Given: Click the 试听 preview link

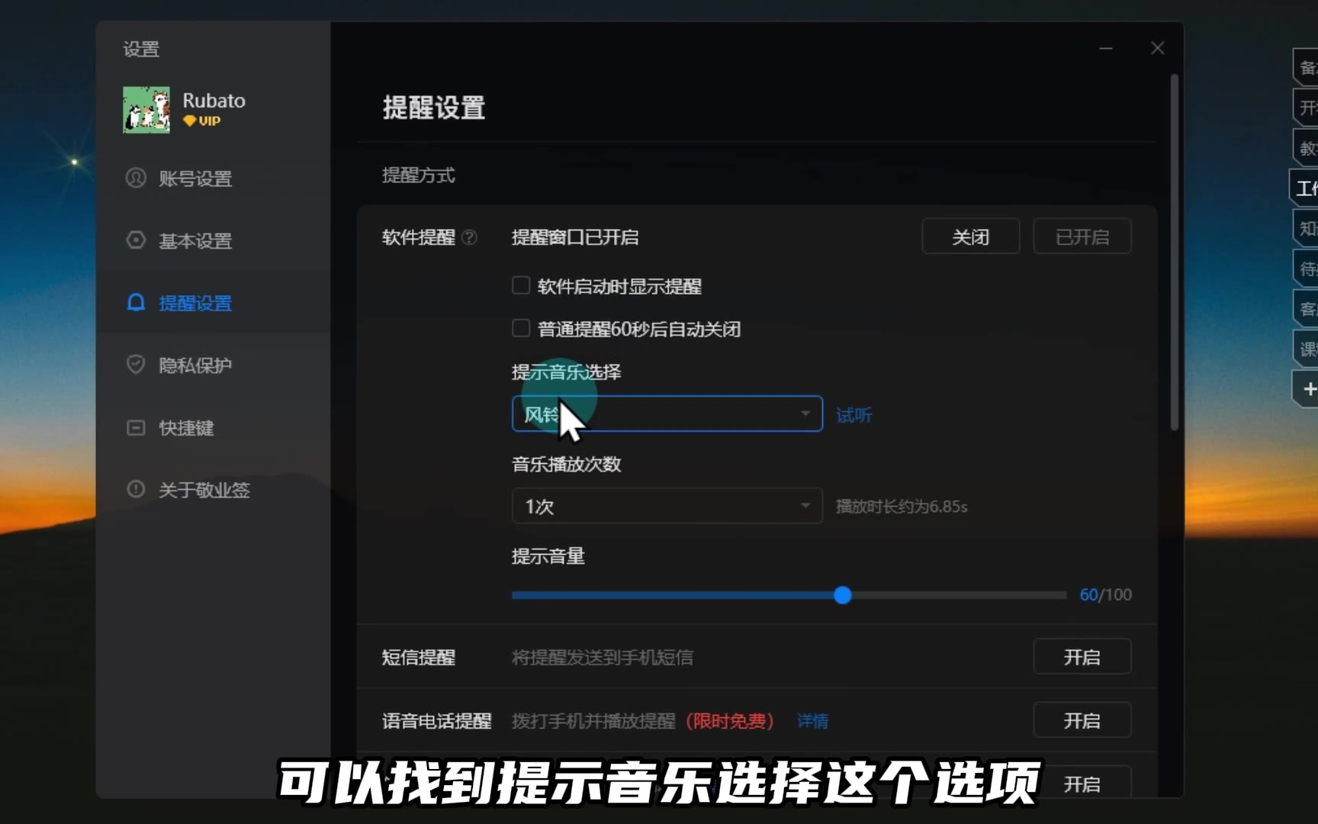Looking at the screenshot, I should click(x=853, y=415).
